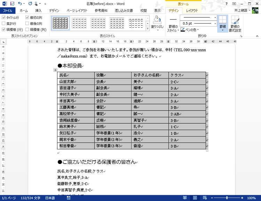Uncheck the 最初の列 checkbox

pyautogui.click(x=27, y=17)
